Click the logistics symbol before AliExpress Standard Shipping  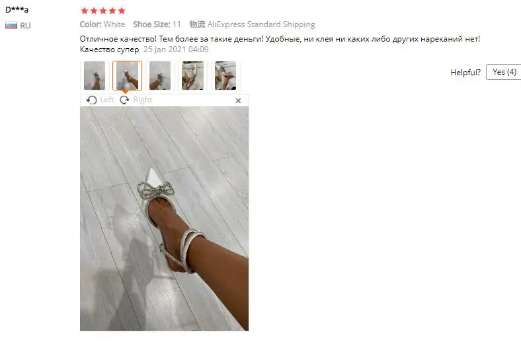197,24
